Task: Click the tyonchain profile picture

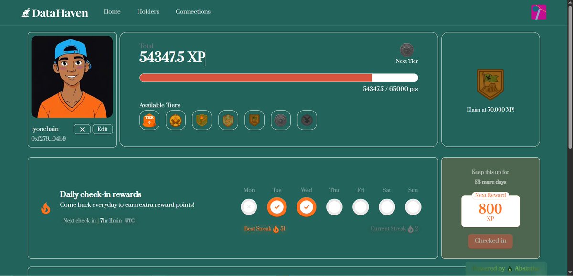Action: [72, 77]
